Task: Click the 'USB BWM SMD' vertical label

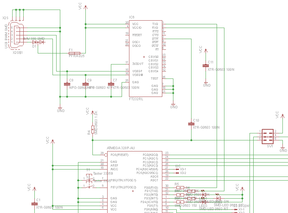Action: pyautogui.click(x=6, y=36)
